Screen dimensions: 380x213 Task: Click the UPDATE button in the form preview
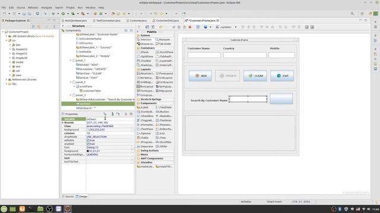click(x=227, y=76)
